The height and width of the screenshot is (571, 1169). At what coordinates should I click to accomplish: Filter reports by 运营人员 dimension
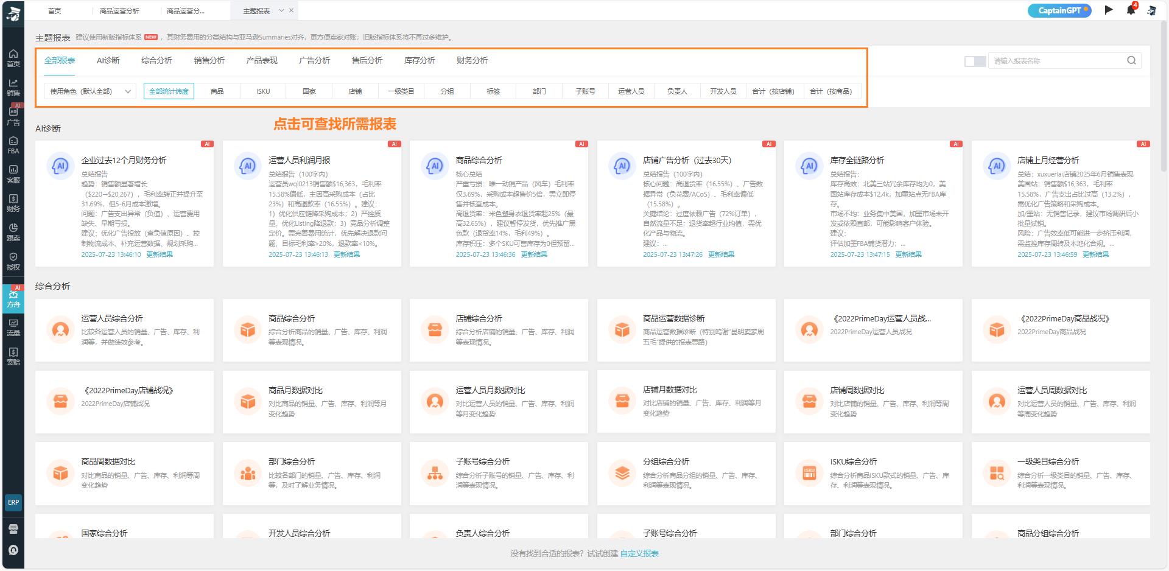(x=631, y=91)
